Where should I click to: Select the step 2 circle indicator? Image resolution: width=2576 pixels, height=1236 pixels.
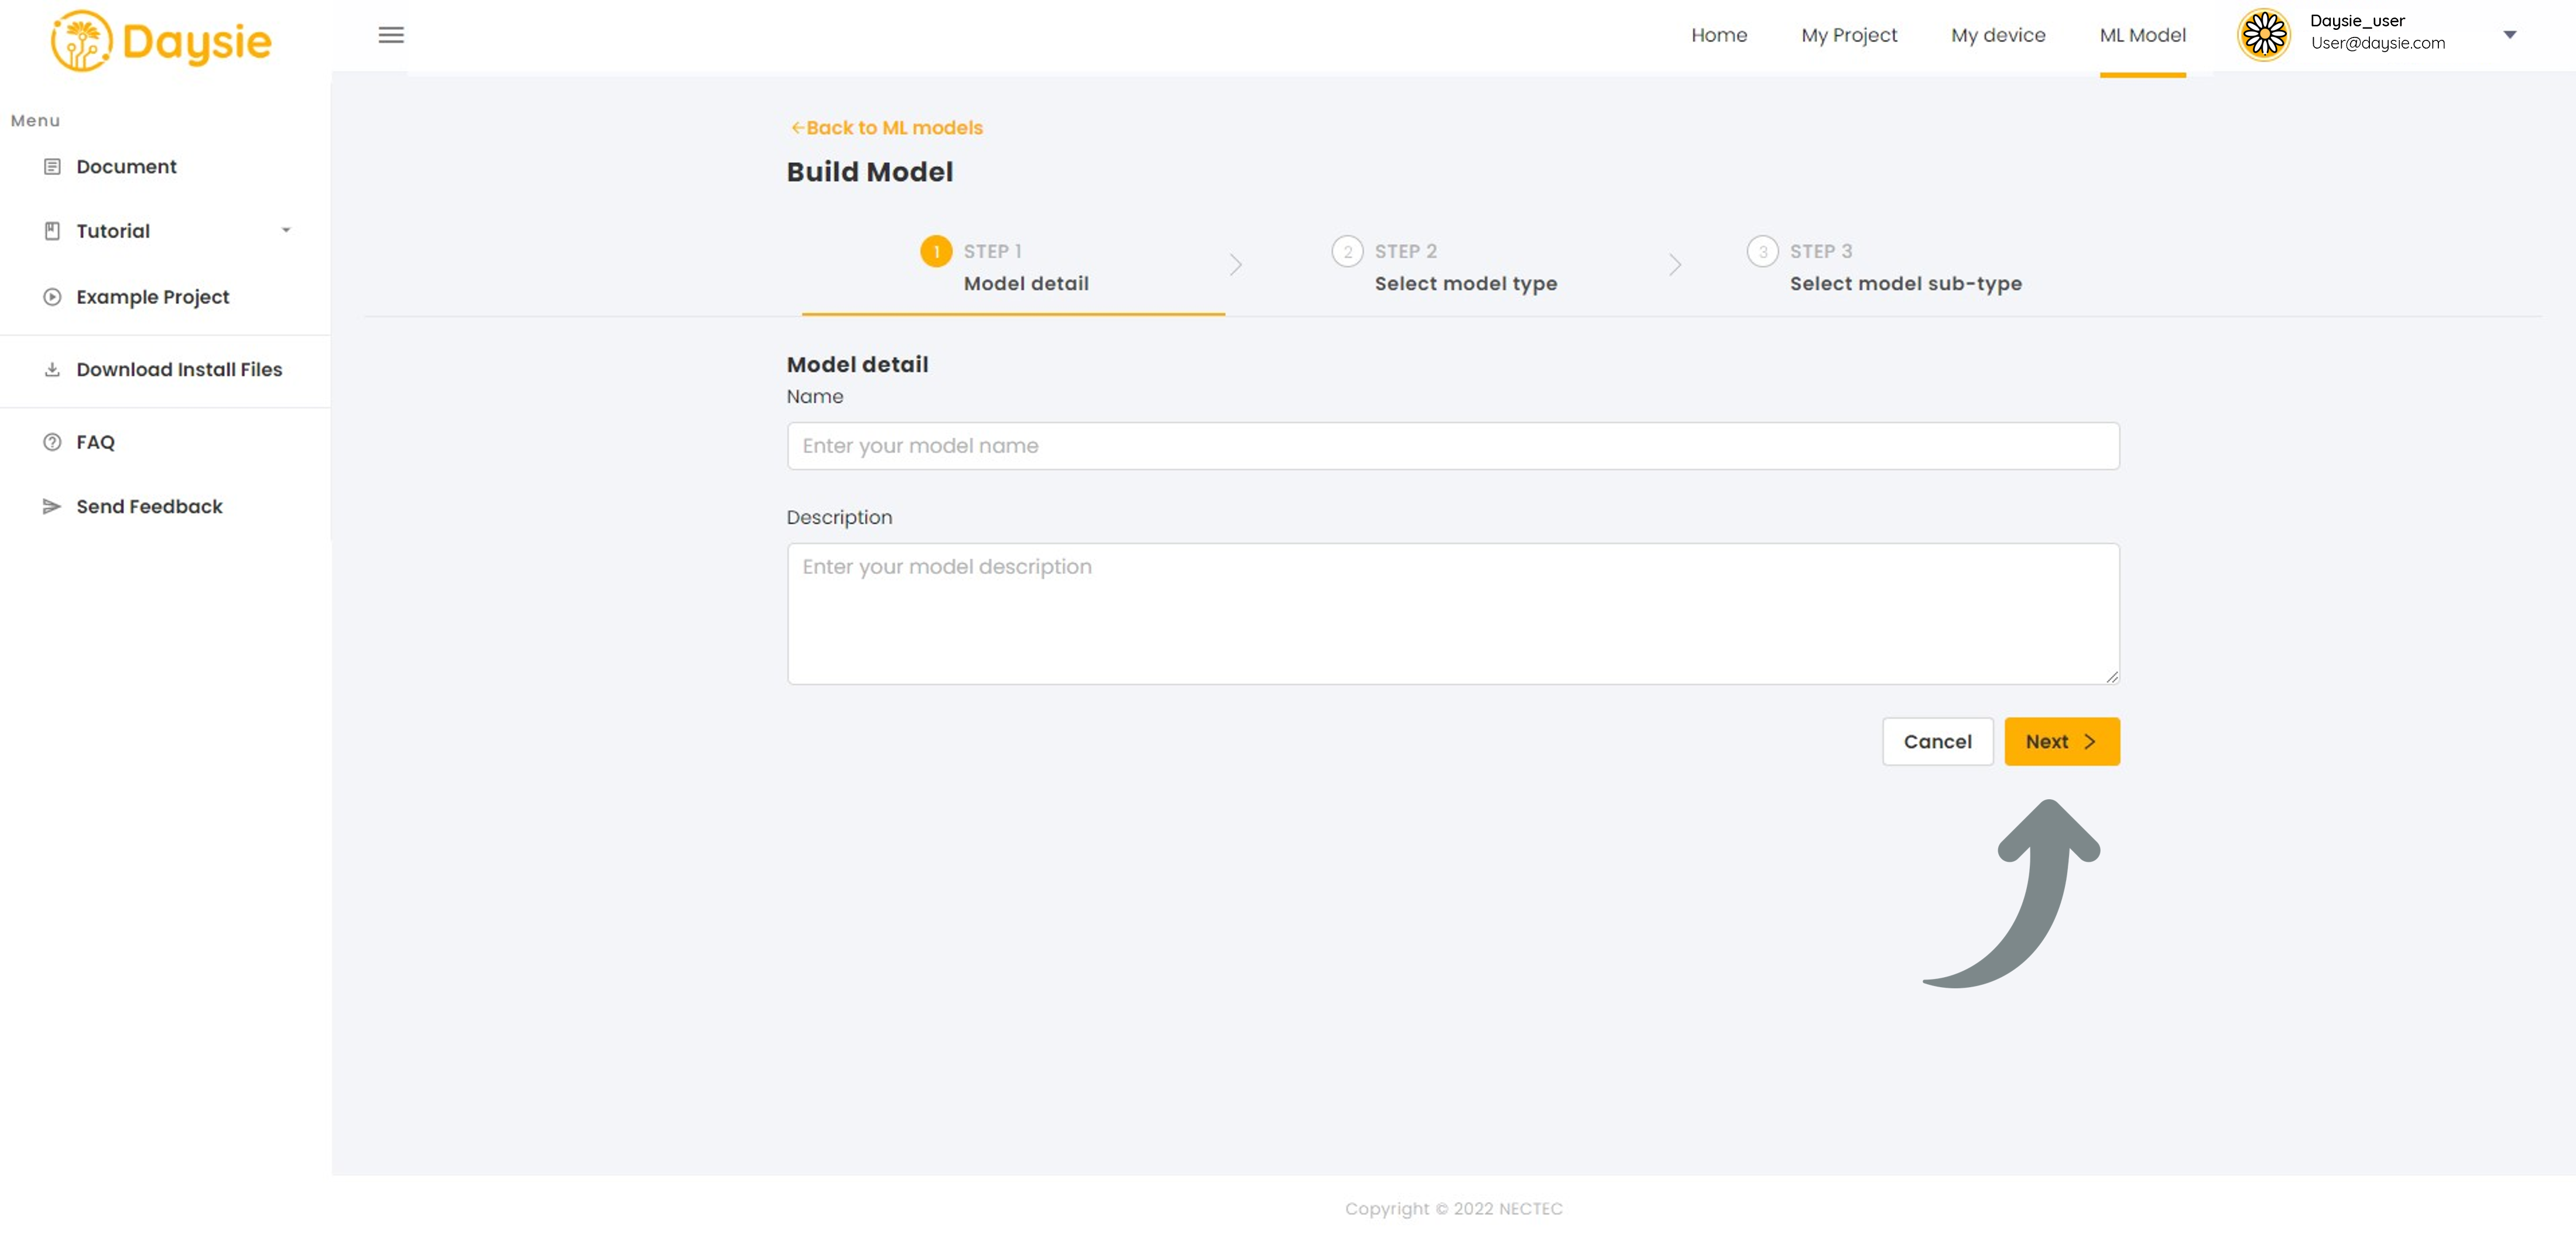pos(1347,251)
